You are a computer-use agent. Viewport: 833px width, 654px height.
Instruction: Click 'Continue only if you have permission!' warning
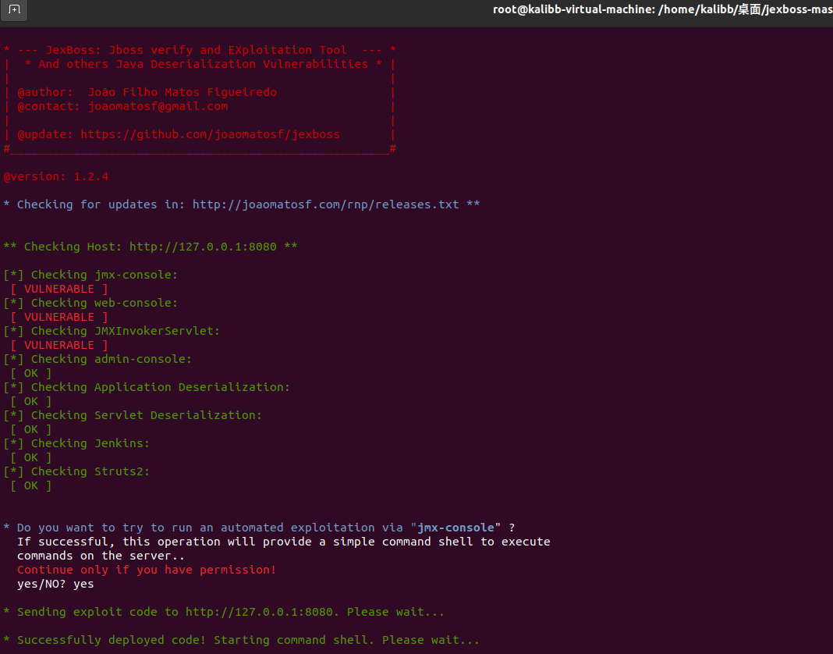pyautogui.click(x=147, y=570)
